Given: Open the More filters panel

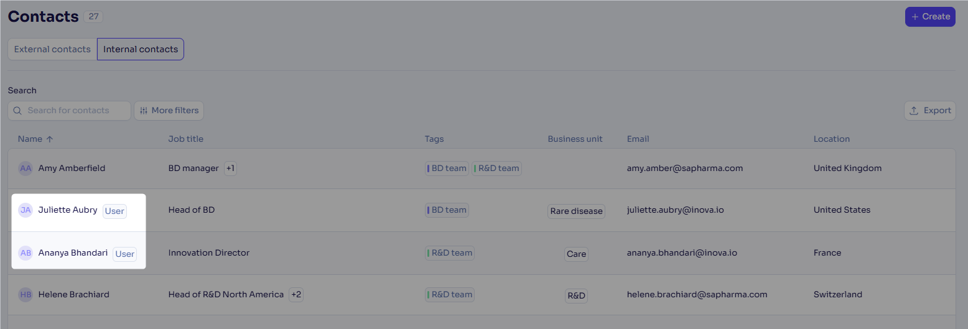Looking at the screenshot, I should coord(169,111).
